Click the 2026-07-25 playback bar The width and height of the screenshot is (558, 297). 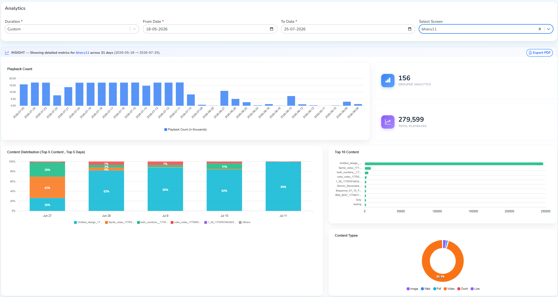click(24, 95)
